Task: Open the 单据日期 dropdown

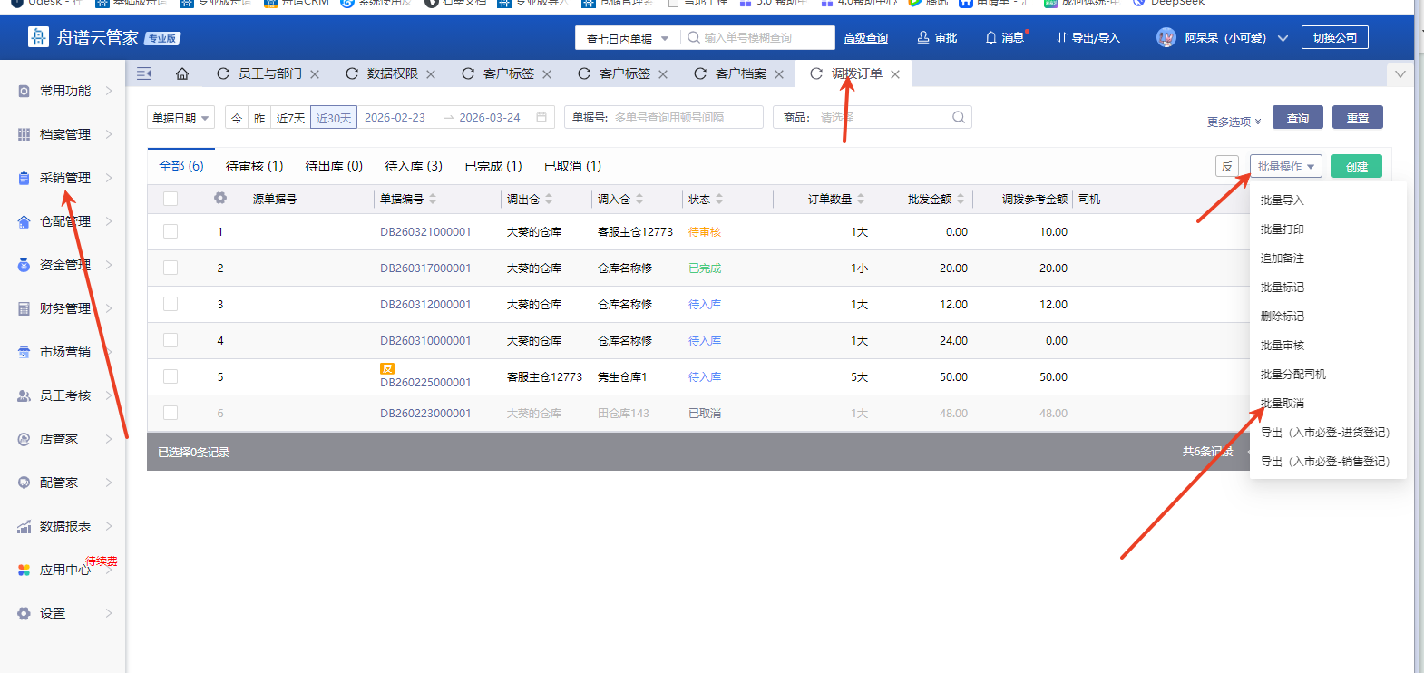Action: pos(180,118)
